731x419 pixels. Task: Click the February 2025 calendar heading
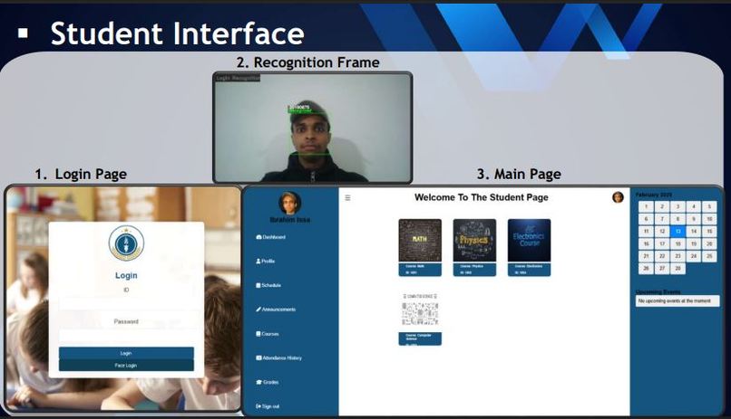(654, 195)
